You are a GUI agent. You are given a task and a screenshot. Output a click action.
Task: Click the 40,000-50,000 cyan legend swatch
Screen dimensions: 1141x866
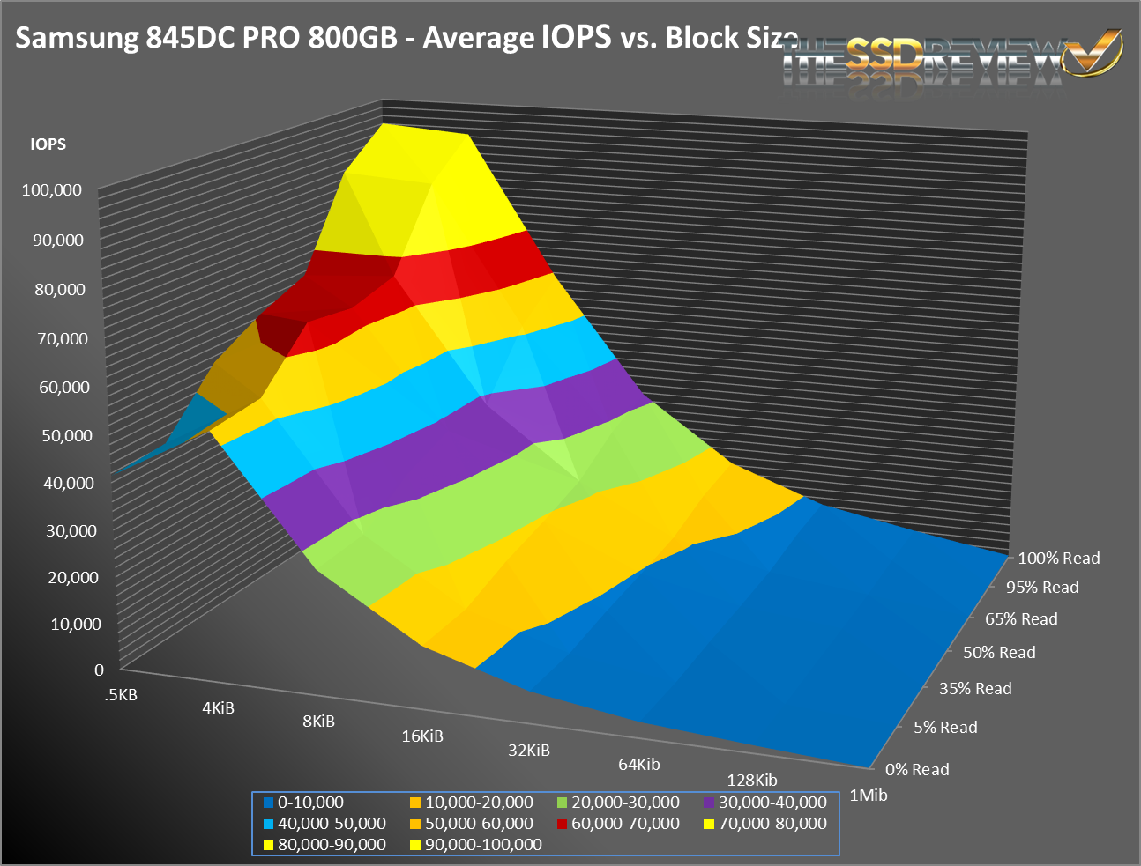[x=269, y=824]
